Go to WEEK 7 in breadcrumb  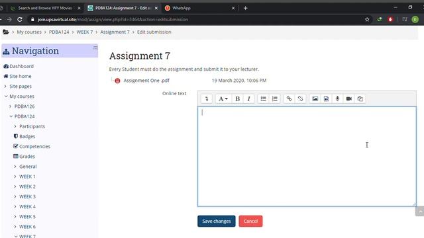[85, 32]
